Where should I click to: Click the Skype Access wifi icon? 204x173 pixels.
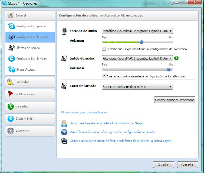tap(12, 69)
